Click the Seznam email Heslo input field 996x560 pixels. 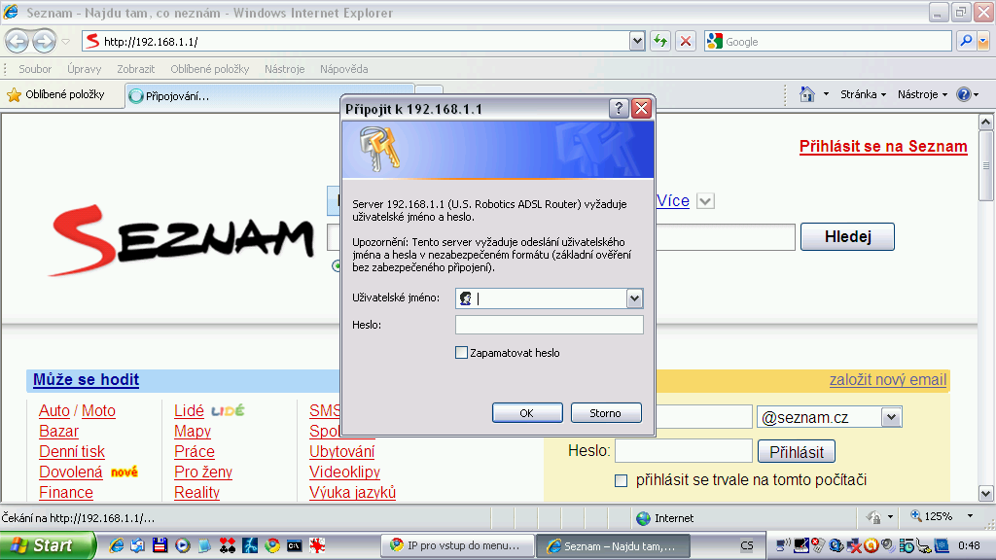pyautogui.click(x=683, y=451)
